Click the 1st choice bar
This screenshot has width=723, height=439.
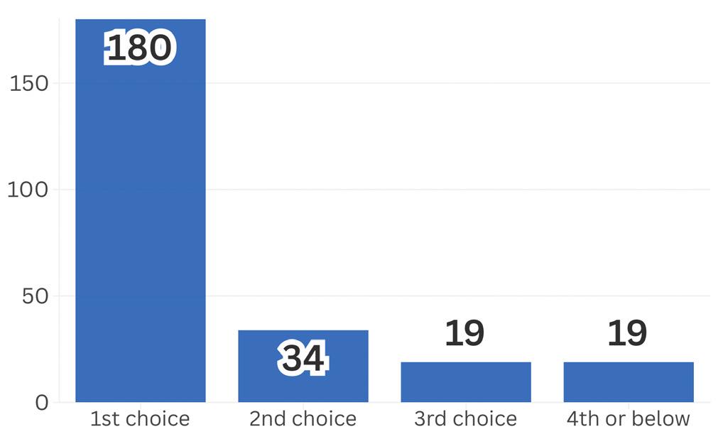click(x=141, y=210)
